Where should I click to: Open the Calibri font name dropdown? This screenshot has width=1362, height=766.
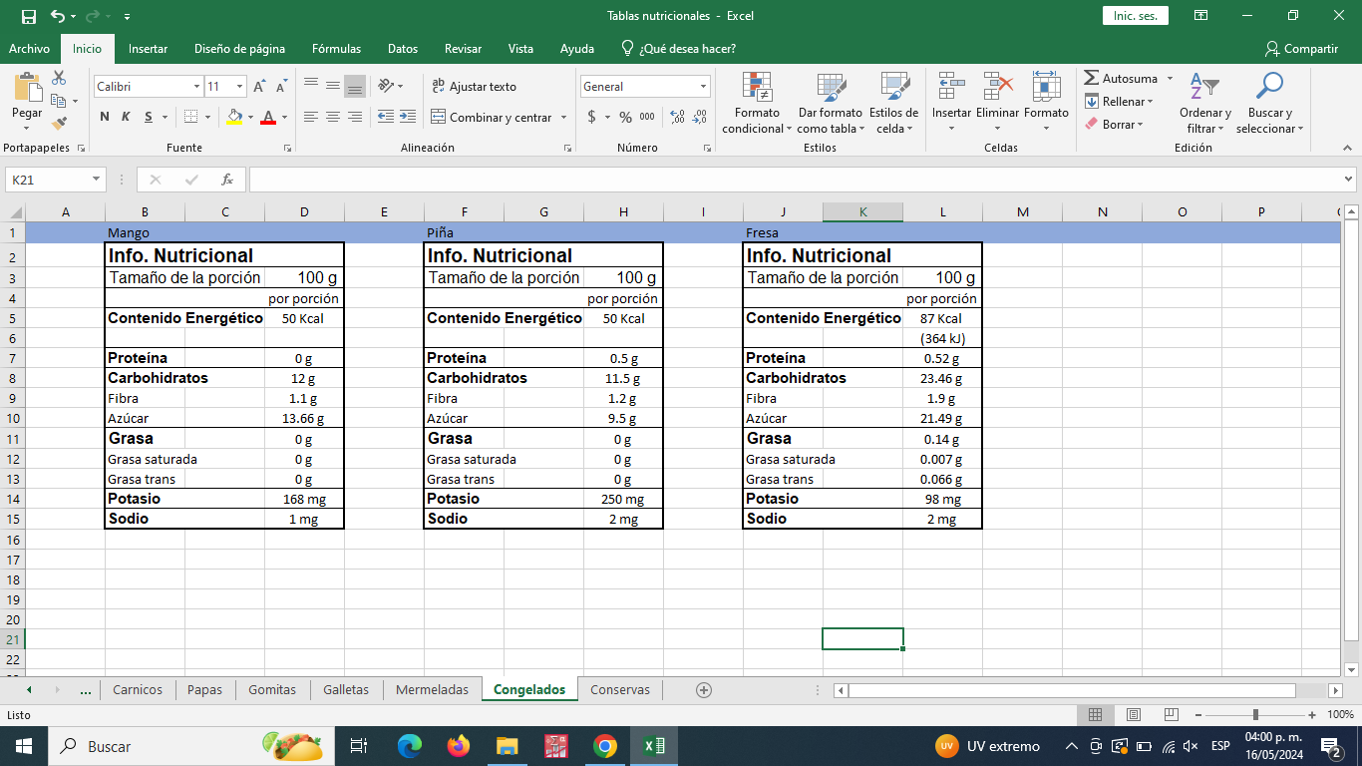(x=196, y=87)
